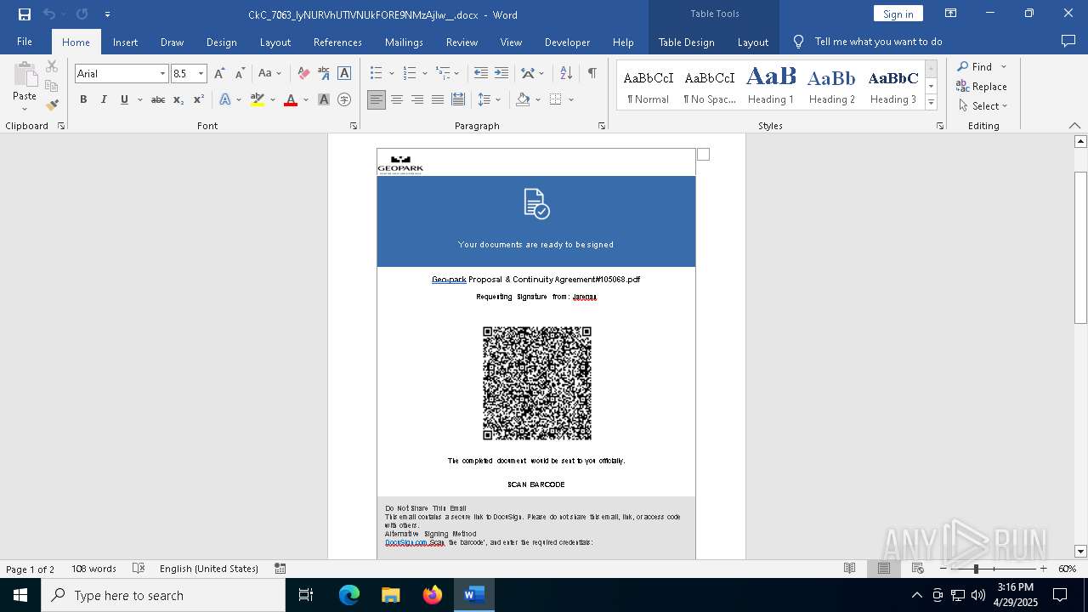Open Comments pane icon at top right
Image resolution: width=1088 pixels, height=612 pixels.
(1068, 41)
